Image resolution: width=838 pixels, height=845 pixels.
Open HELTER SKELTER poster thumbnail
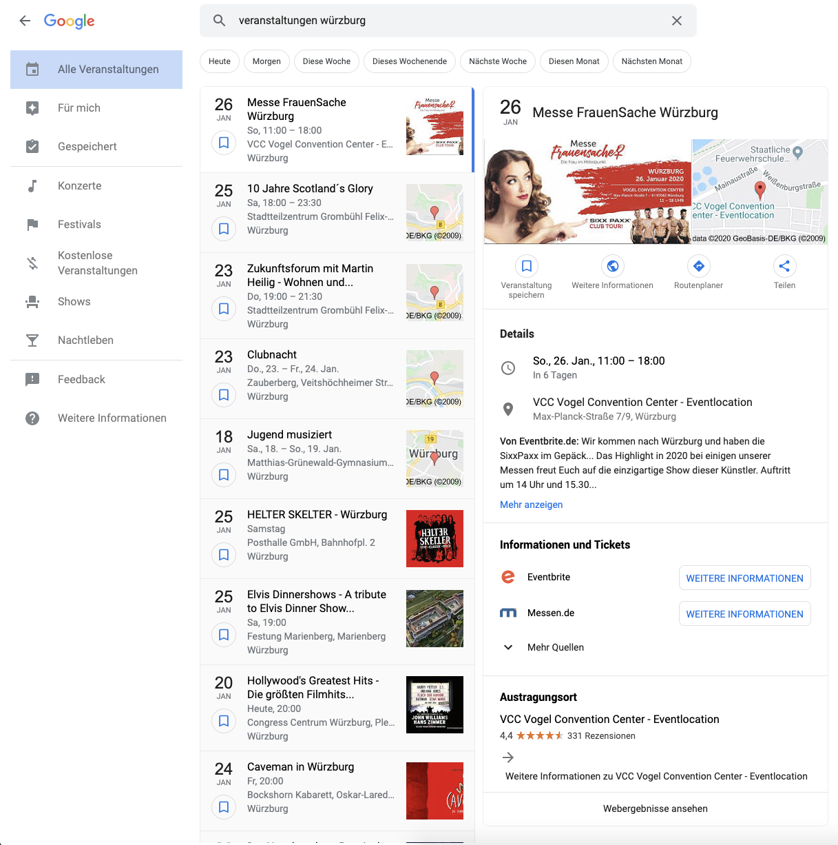434,538
